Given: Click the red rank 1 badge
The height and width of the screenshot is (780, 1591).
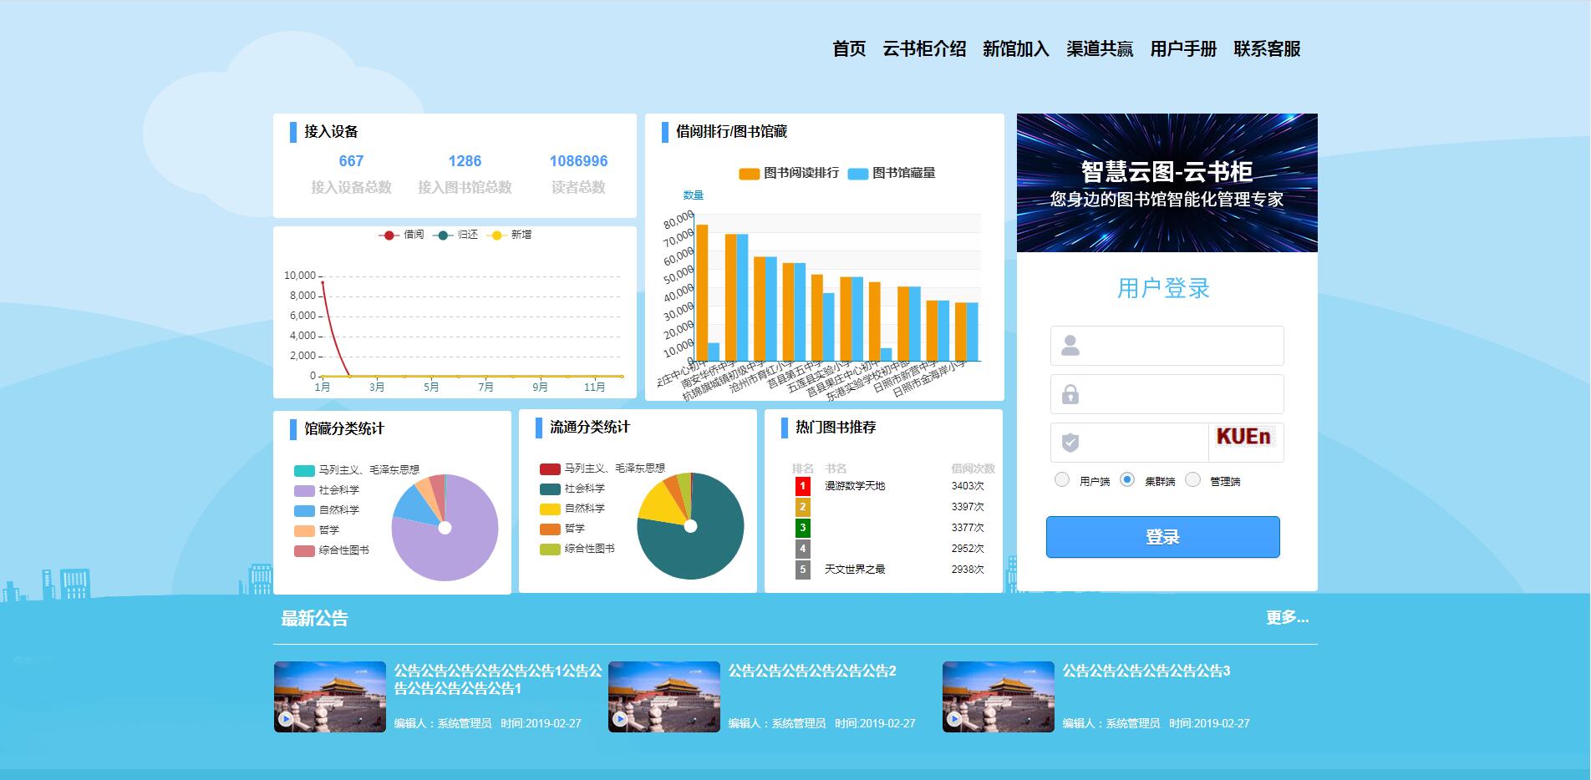Looking at the screenshot, I should click(x=803, y=486).
